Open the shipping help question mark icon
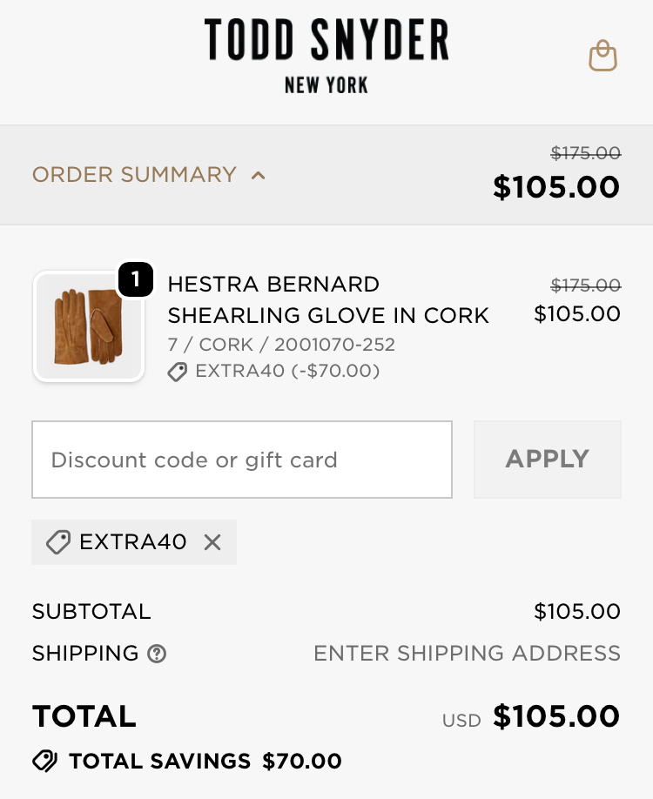Image resolution: width=653 pixels, height=799 pixels. (x=157, y=654)
